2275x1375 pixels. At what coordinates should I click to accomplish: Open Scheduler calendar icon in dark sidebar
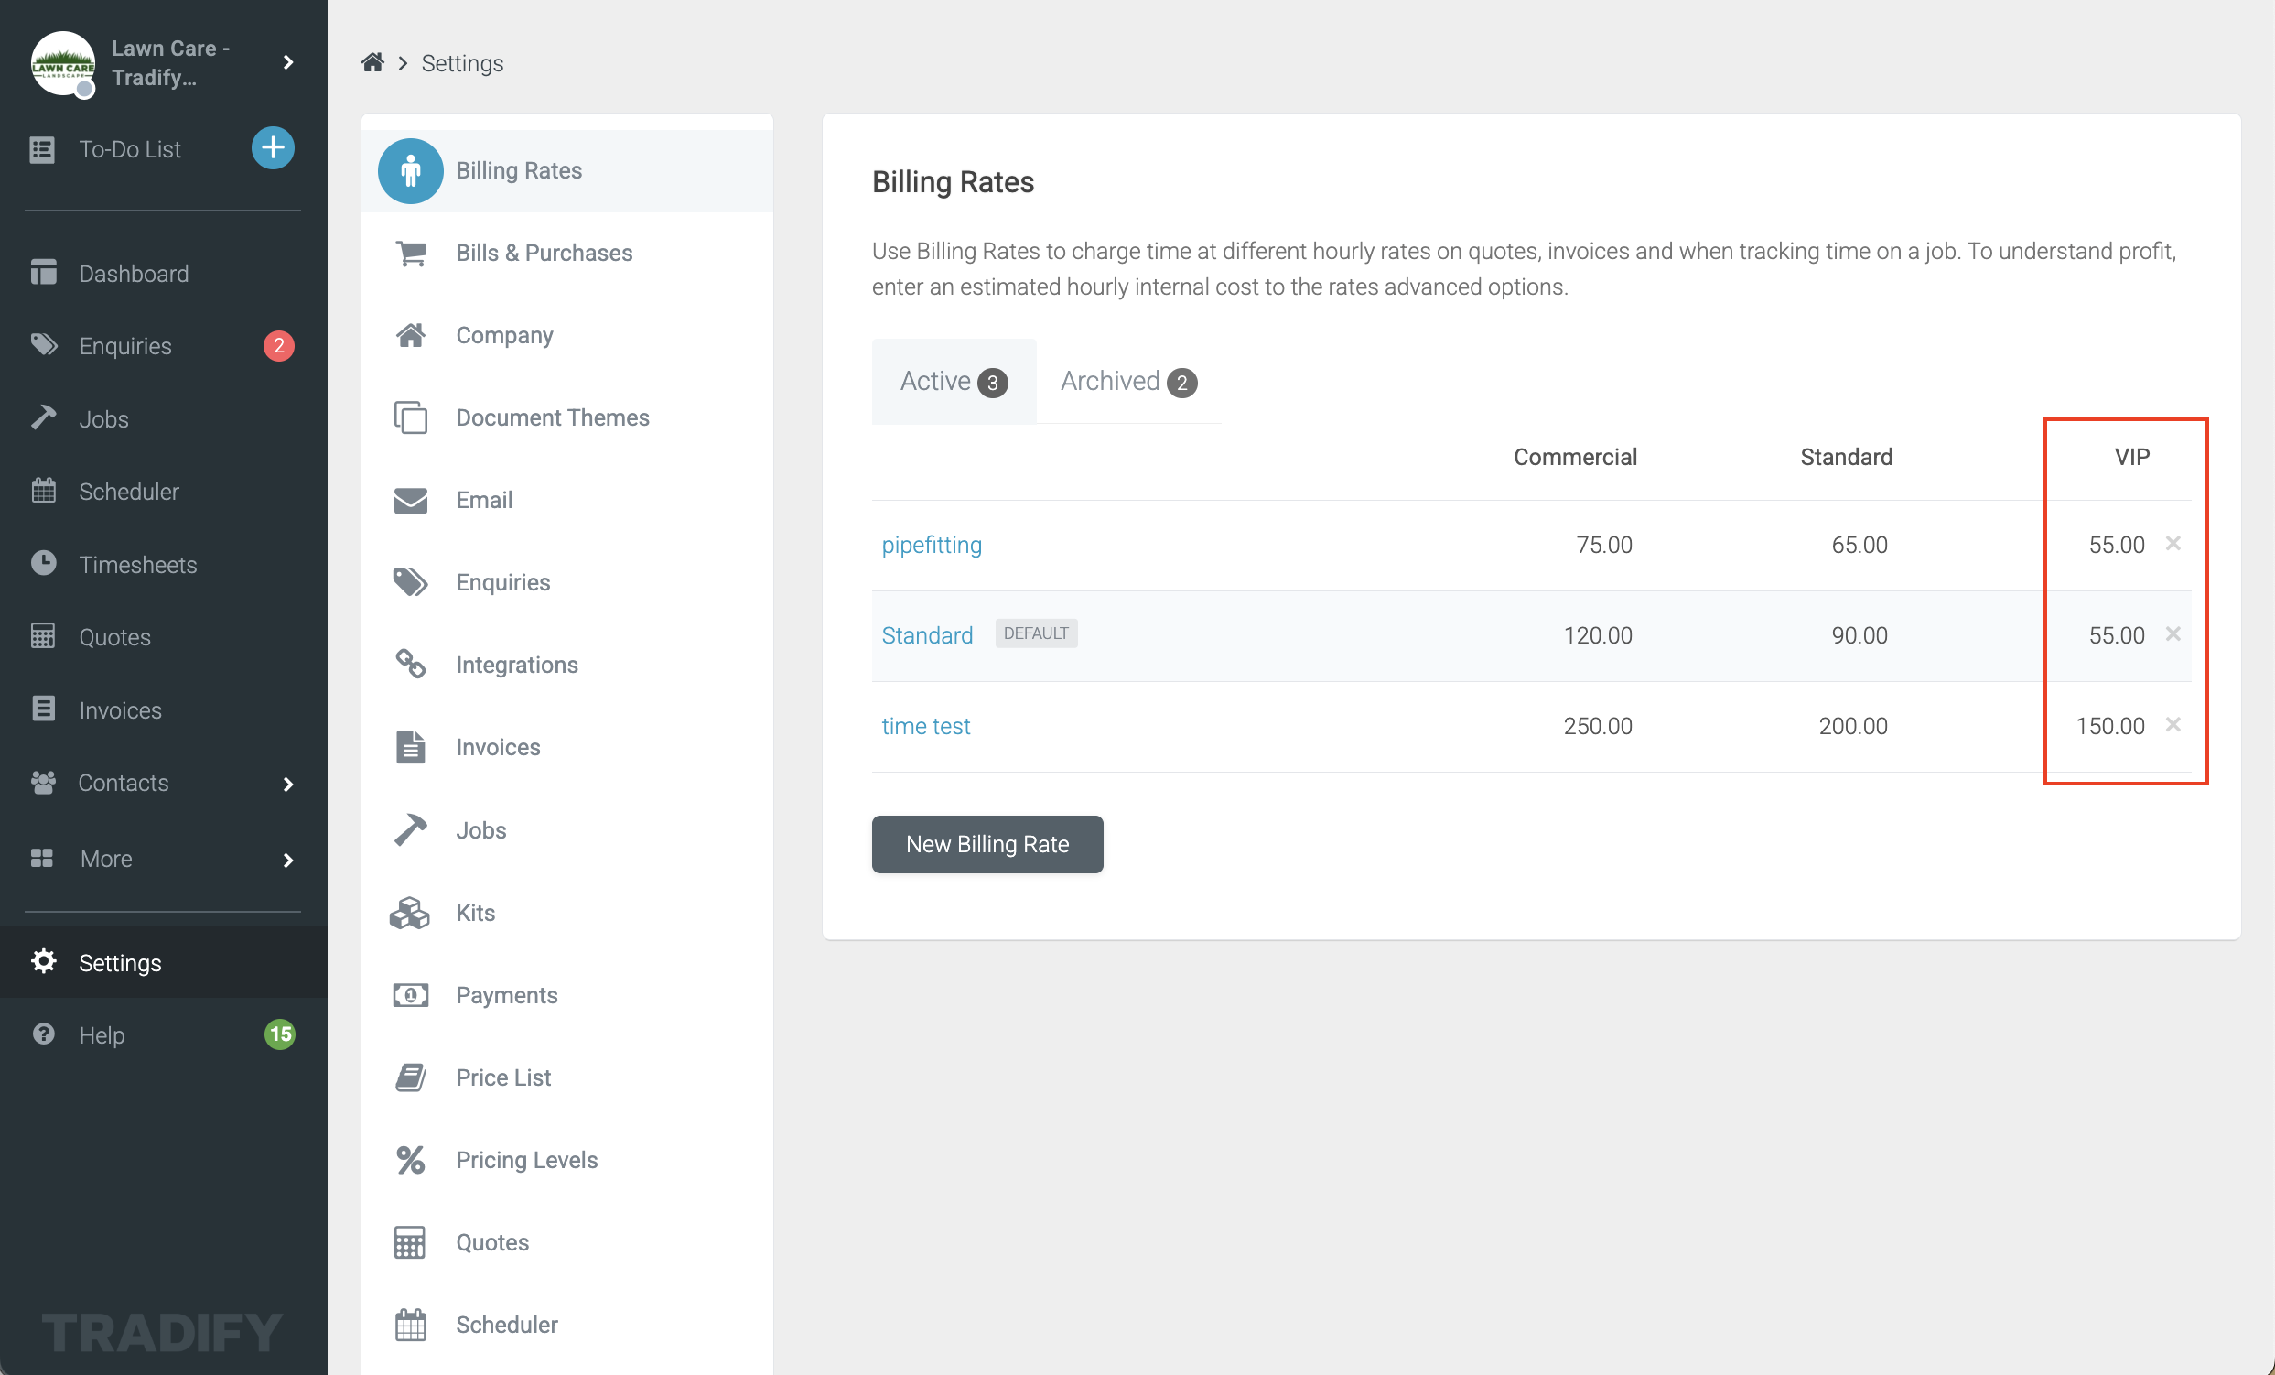(43, 491)
